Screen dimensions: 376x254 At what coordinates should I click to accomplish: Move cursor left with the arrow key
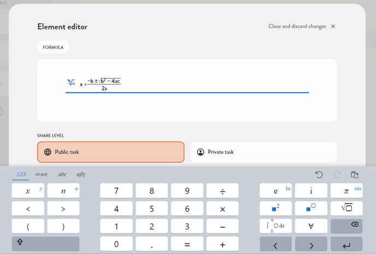(x=275, y=244)
